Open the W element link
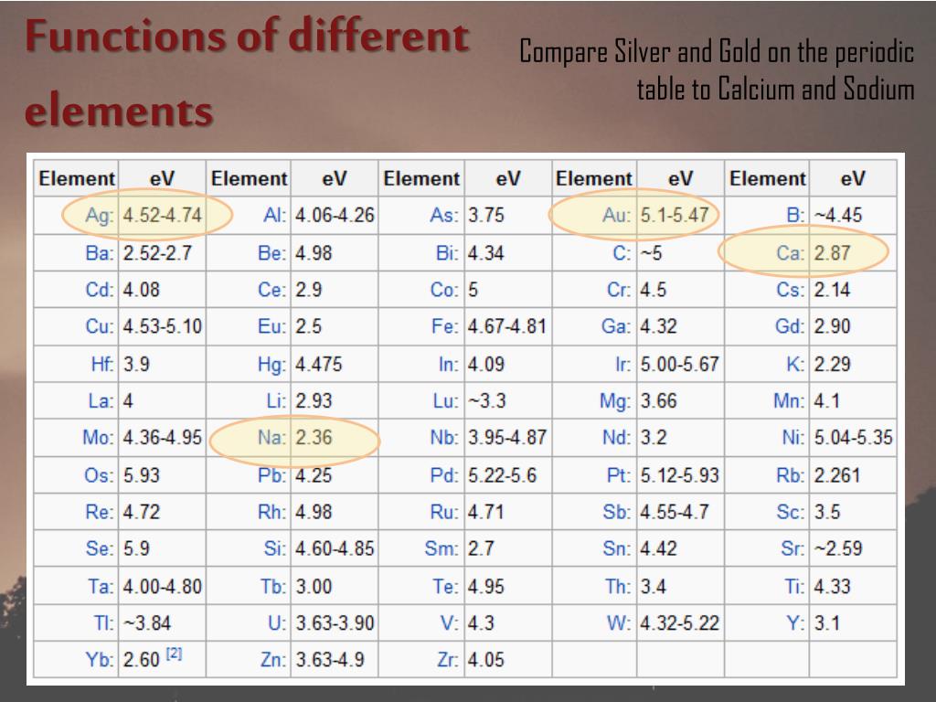This screenshot has height=702, width=936. click(x=617, y=623)
